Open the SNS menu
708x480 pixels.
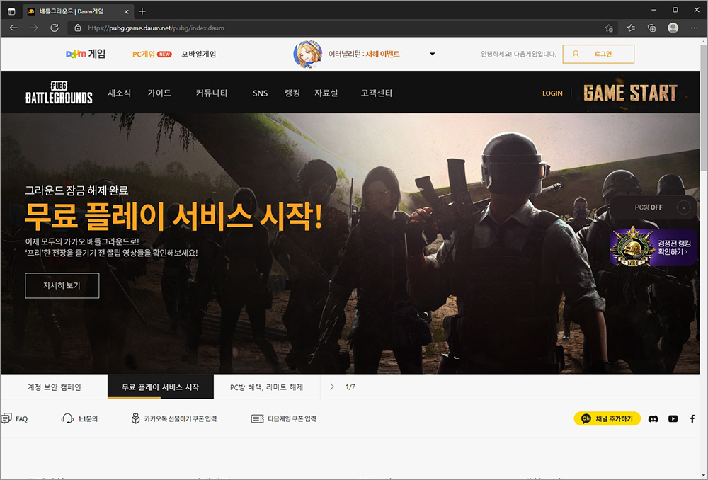260,93
